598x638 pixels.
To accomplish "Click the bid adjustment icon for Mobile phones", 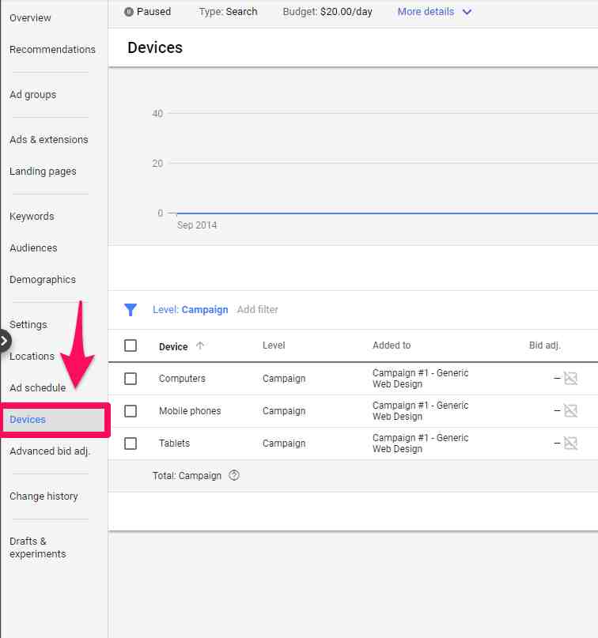I will [570, 411].
